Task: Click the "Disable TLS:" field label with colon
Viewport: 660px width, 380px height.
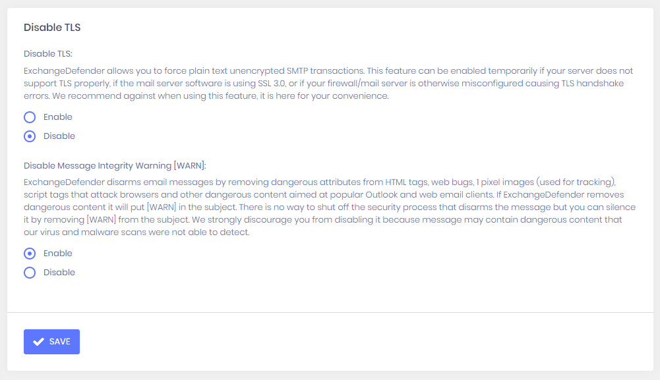Action: click(x=48, y=54)
